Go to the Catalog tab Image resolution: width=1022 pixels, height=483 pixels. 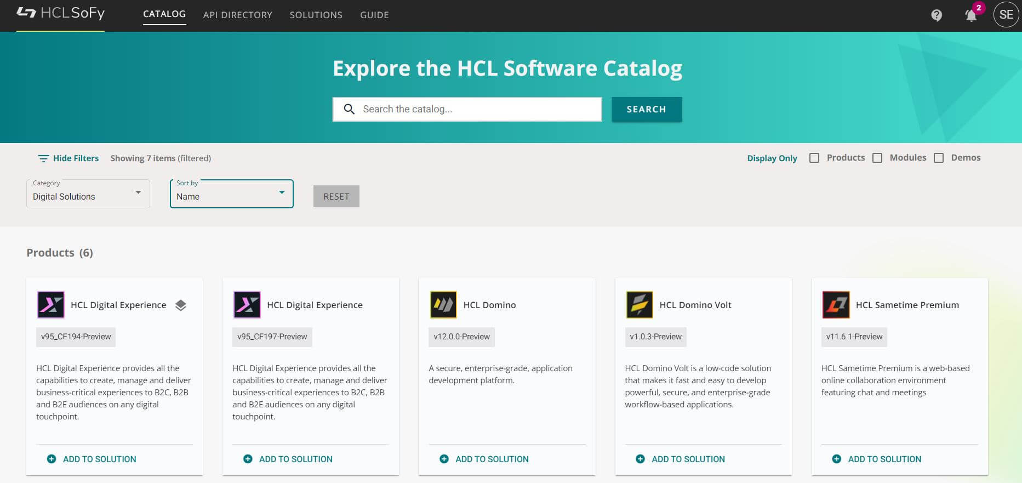tap(164, 14)
